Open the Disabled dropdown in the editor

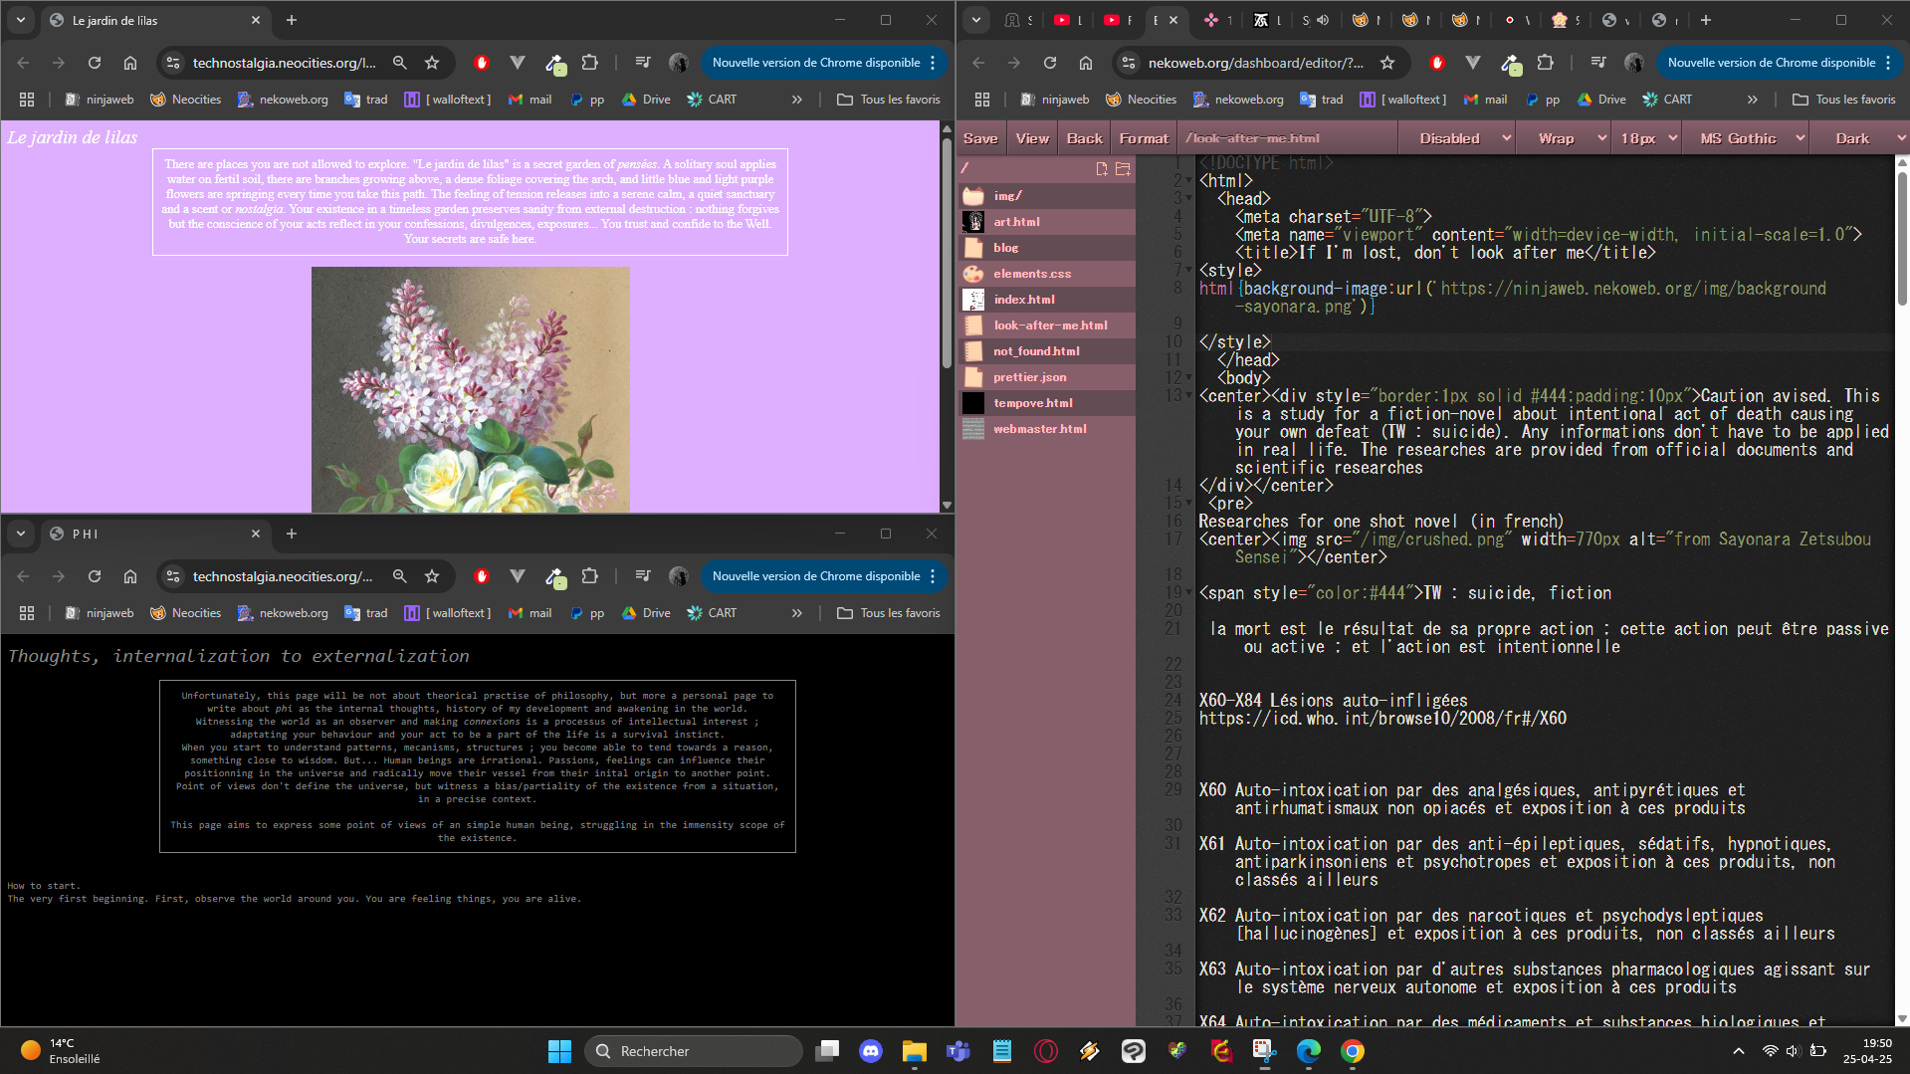1457,138
